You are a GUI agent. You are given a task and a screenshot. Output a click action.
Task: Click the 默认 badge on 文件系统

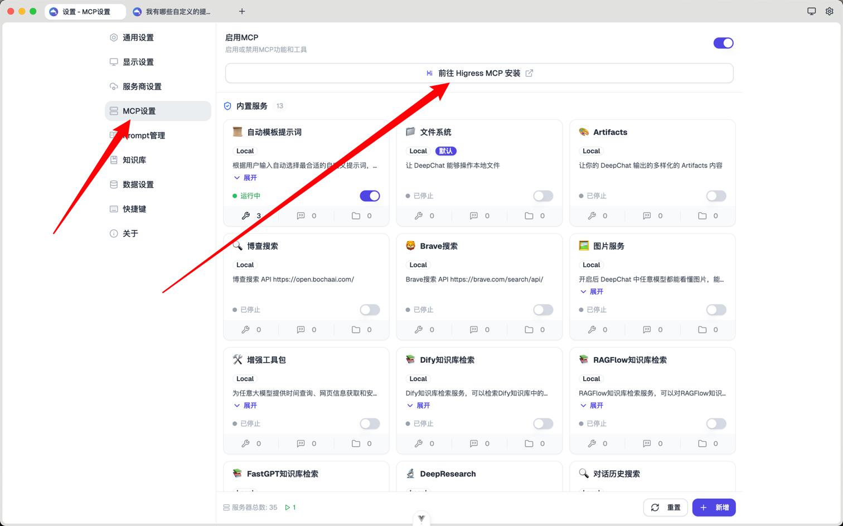pyautogui.click(x=446, y=151)
